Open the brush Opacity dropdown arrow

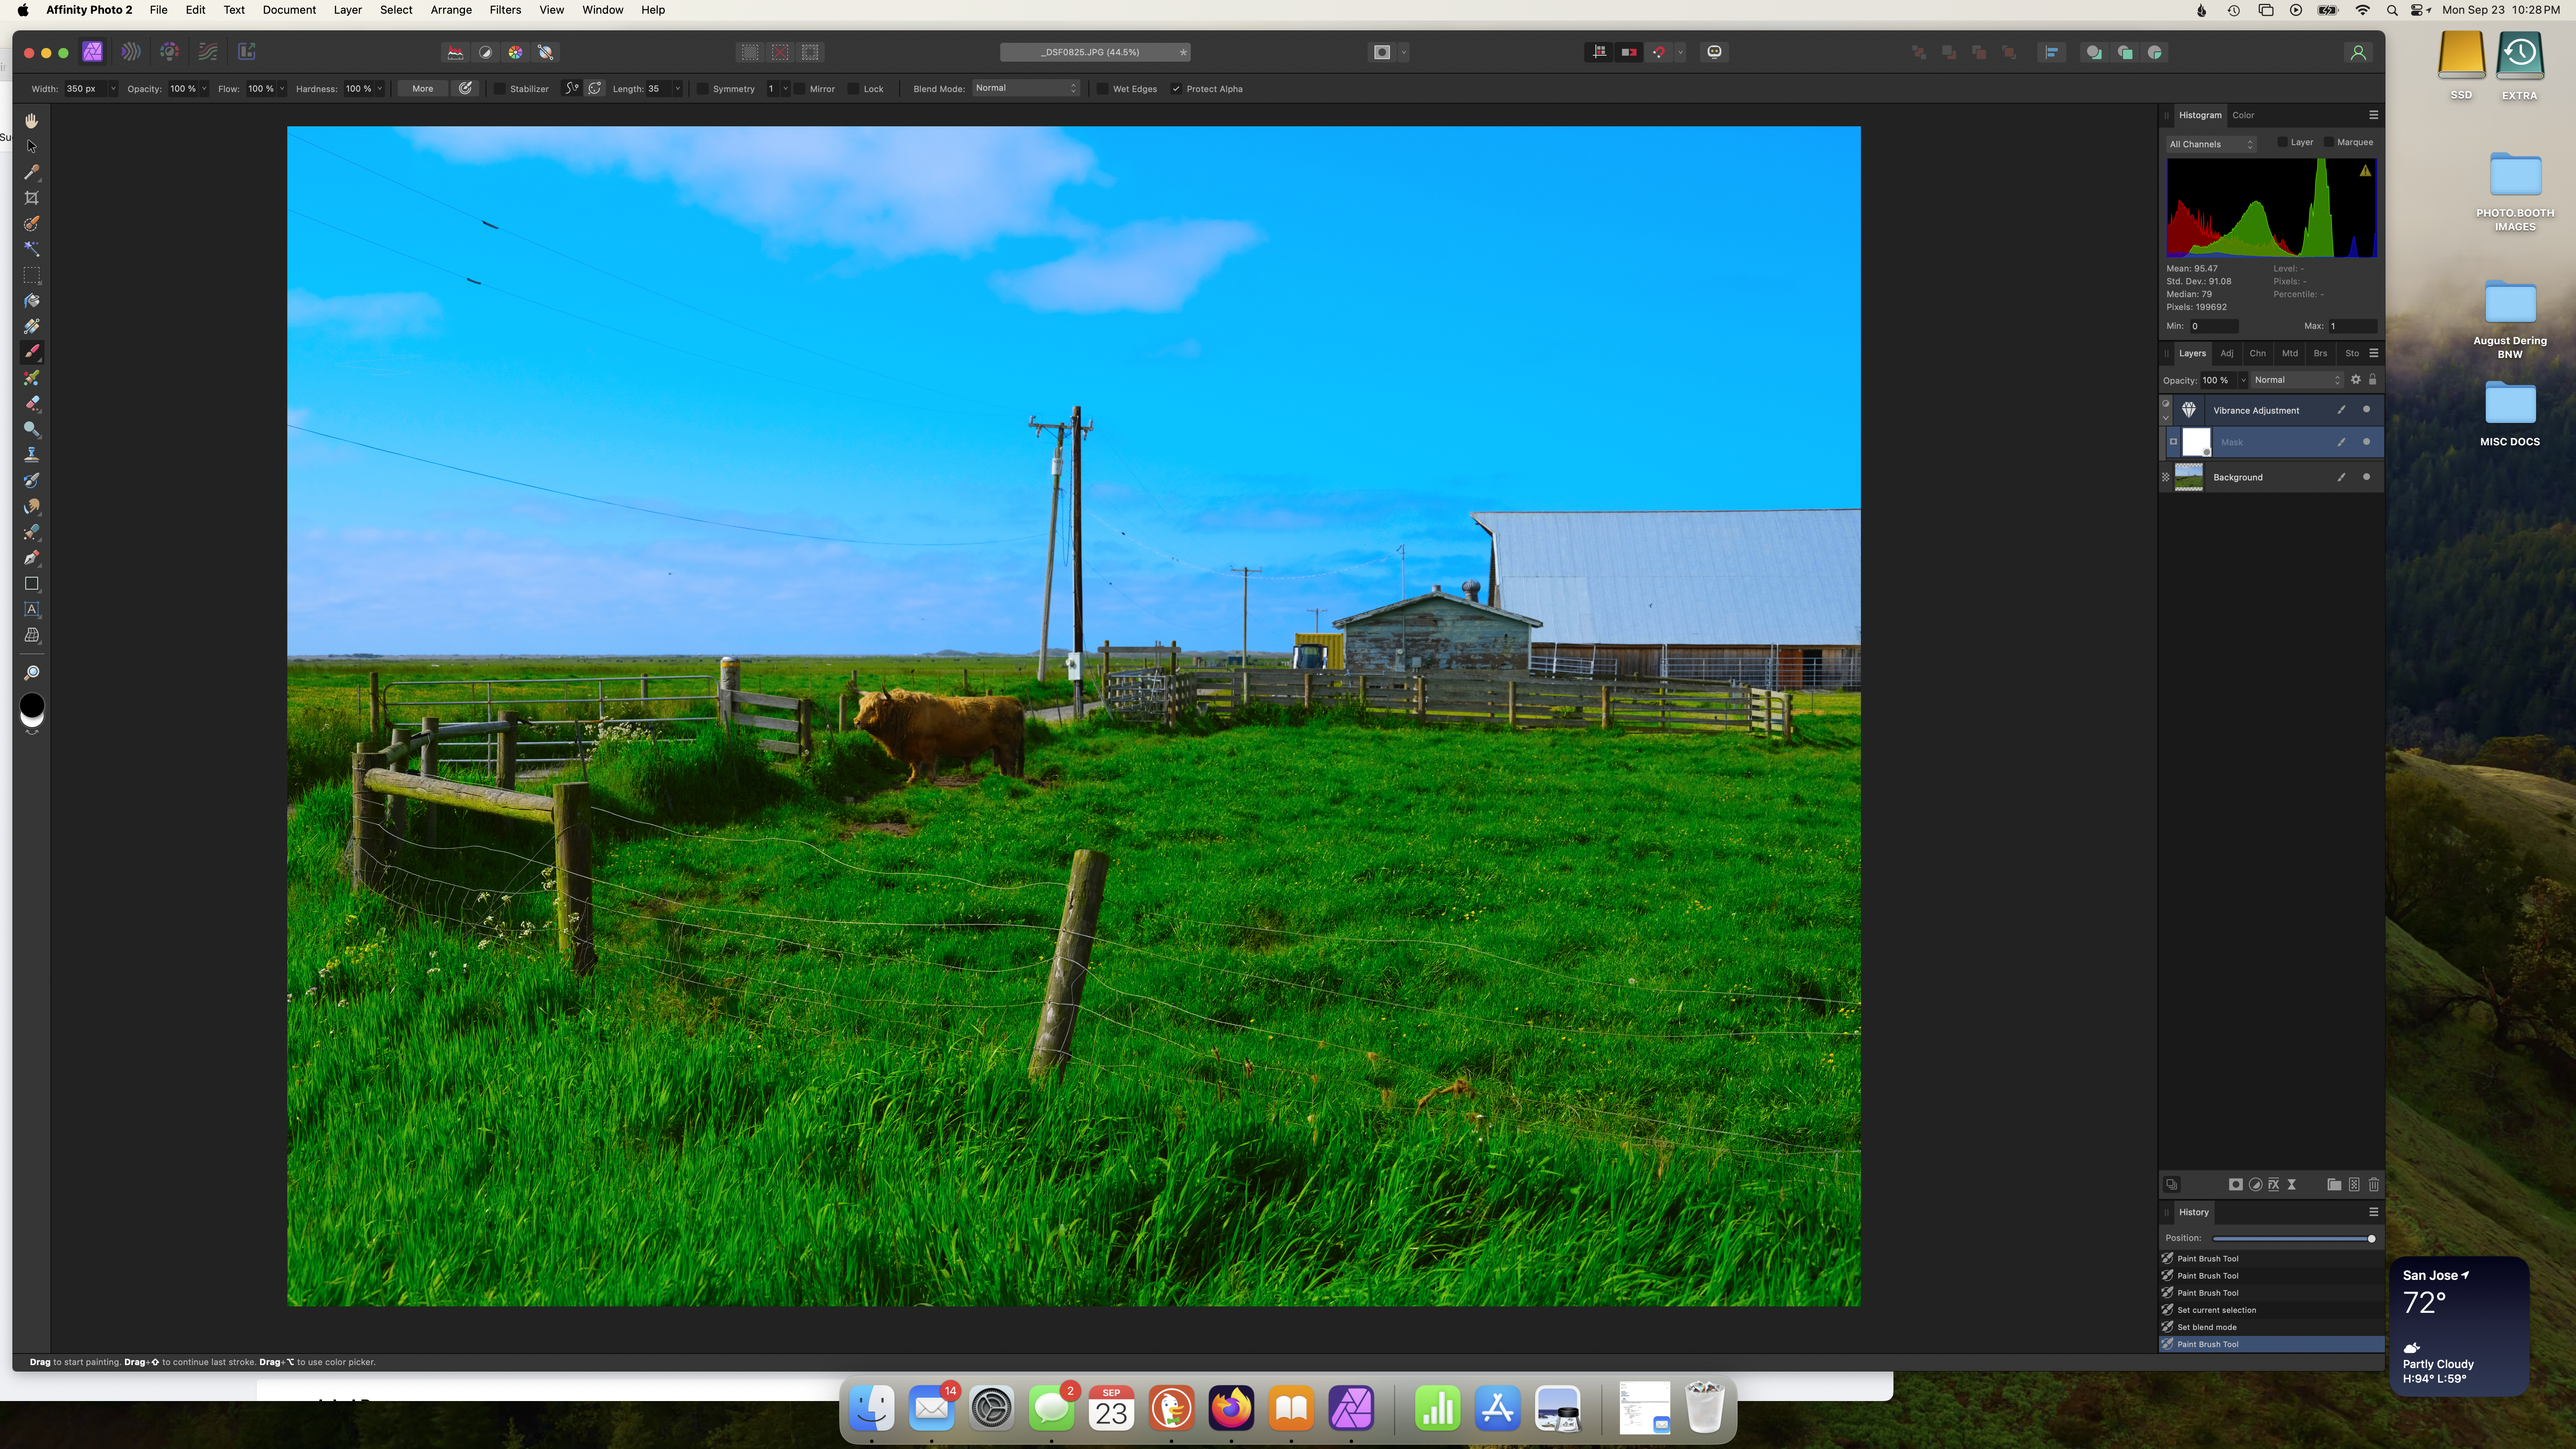(204, 89)
